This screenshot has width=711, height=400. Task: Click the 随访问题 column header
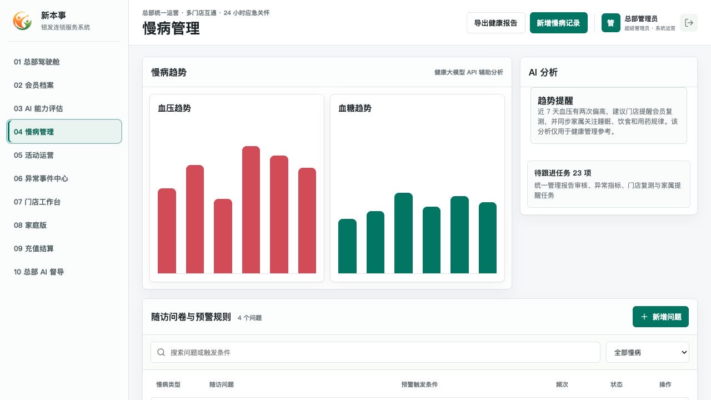222,384
